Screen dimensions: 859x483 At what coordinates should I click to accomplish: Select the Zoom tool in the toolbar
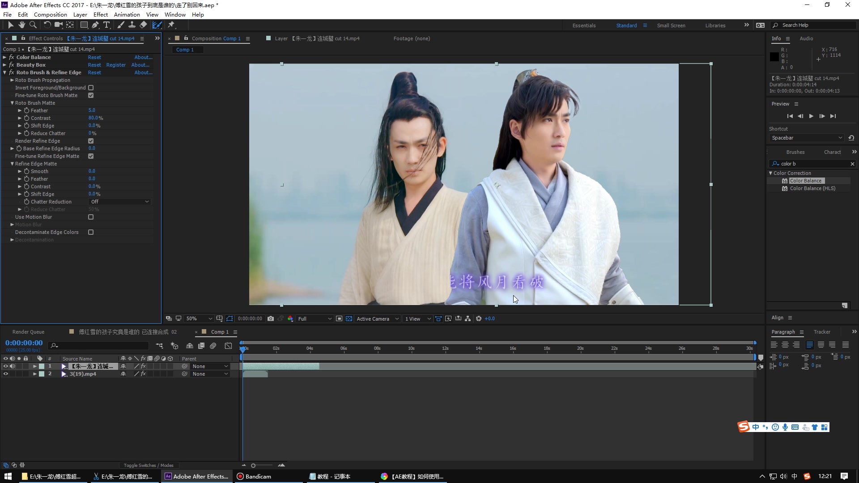point(33,25)
